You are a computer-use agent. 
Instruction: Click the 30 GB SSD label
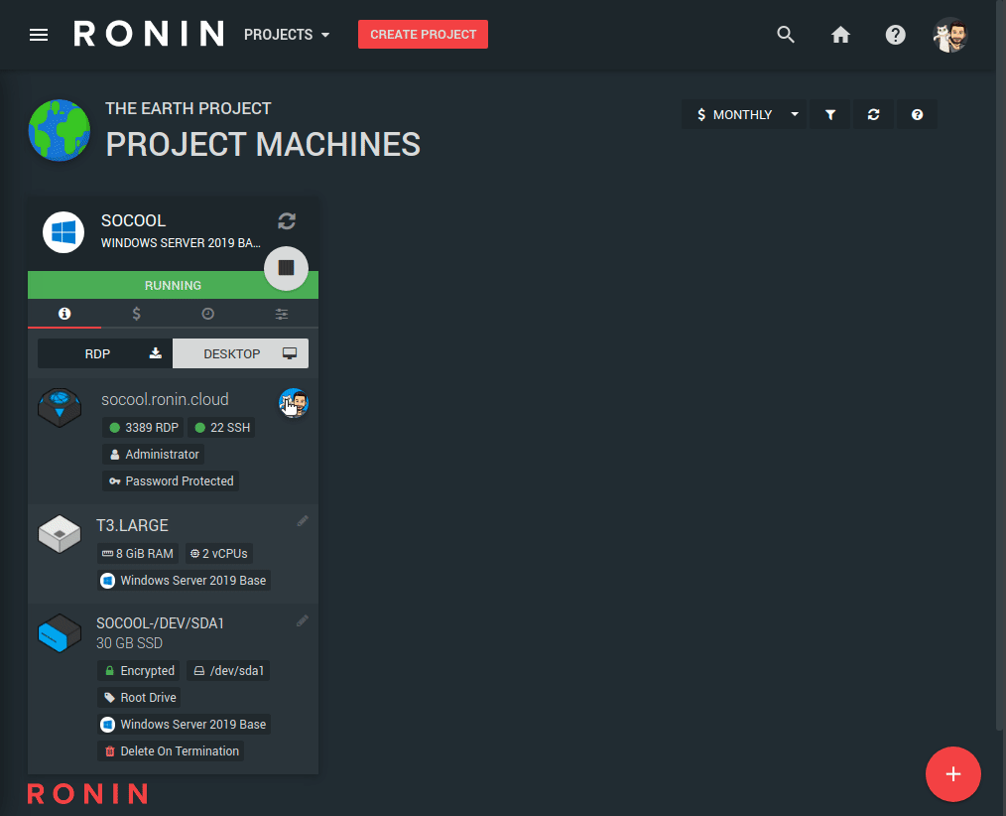(130, 643)
